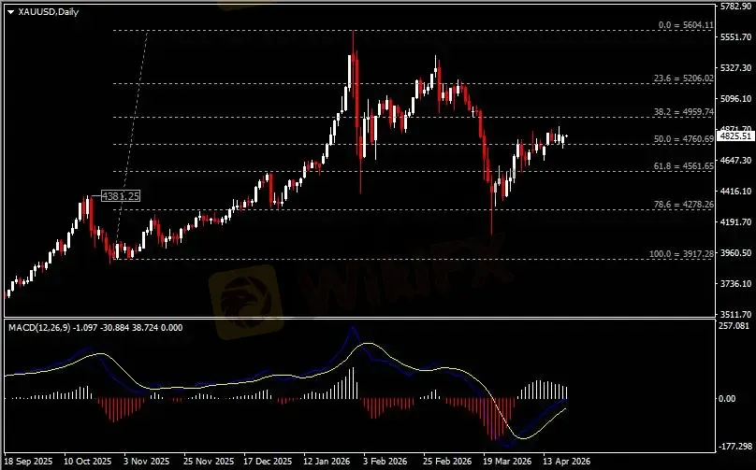Click price axis value 5327.30
This screenshot has height=470, width=756.
point(735,67)
